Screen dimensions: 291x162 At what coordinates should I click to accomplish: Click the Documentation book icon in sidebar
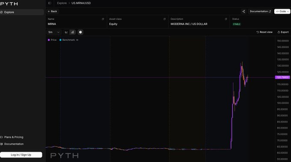point(1,144)
